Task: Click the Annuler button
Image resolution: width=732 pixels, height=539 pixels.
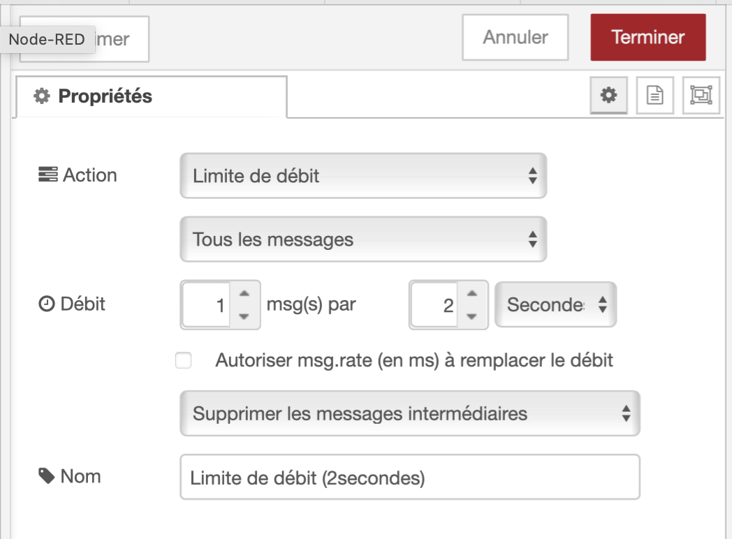Action: point(515,38)
